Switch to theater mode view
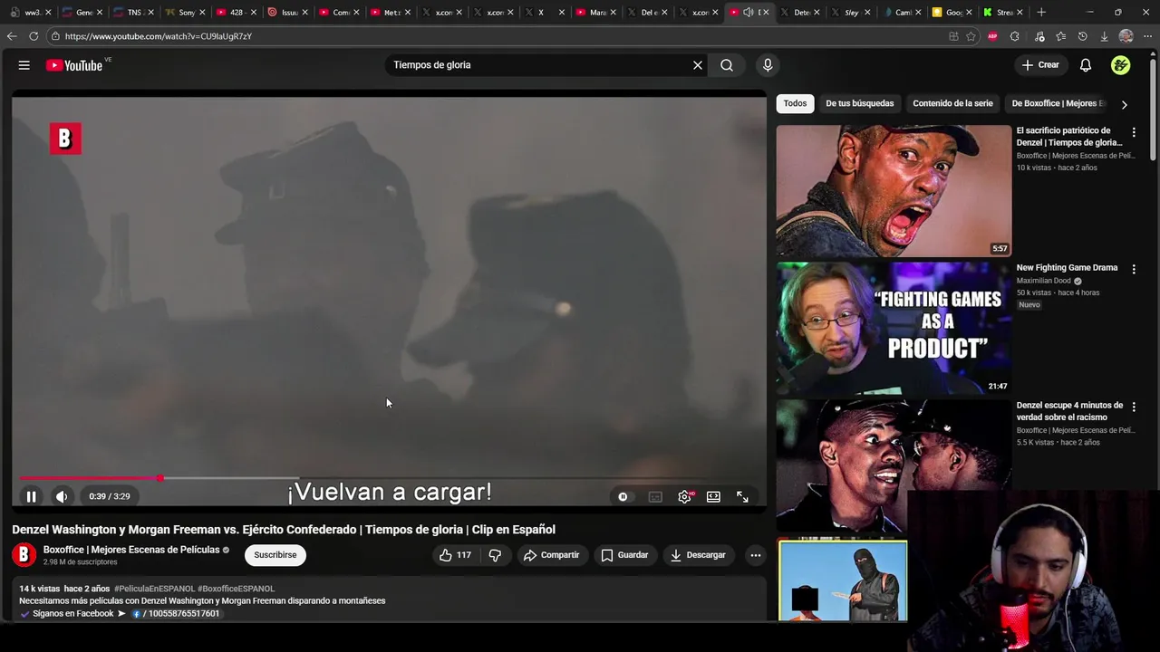This screenshot has height=652, width=1160. (x=714, y=496)
